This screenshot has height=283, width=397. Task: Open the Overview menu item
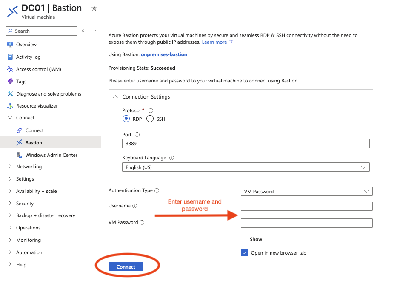tap(26, 45)
